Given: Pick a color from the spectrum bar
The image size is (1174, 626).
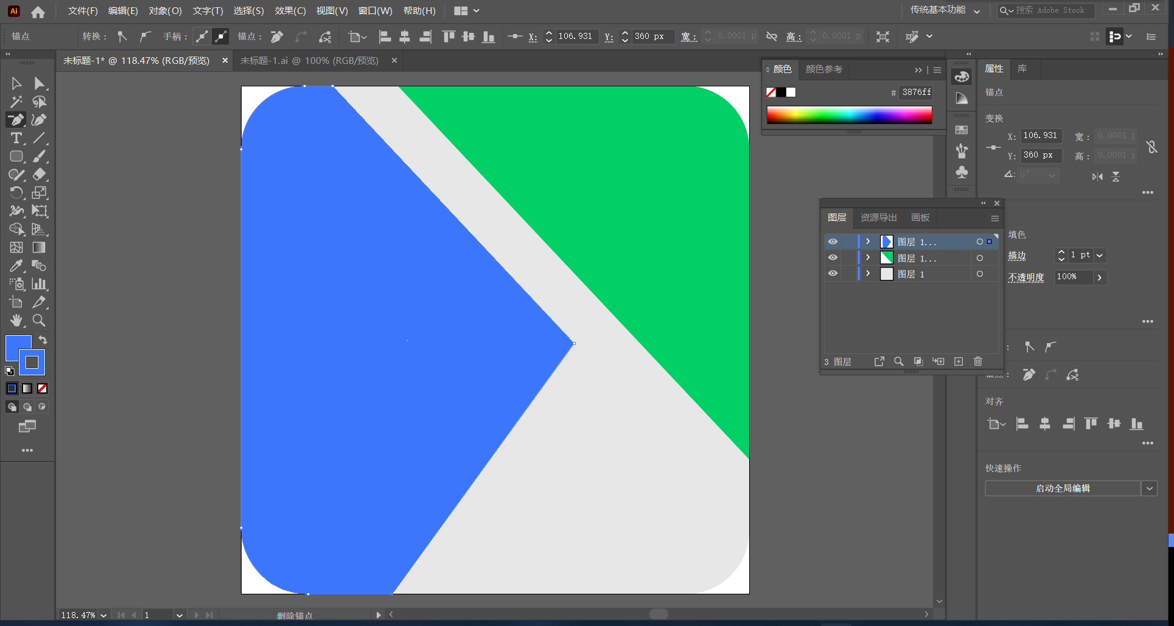Looking at the screenshot, I should (849, 115).
